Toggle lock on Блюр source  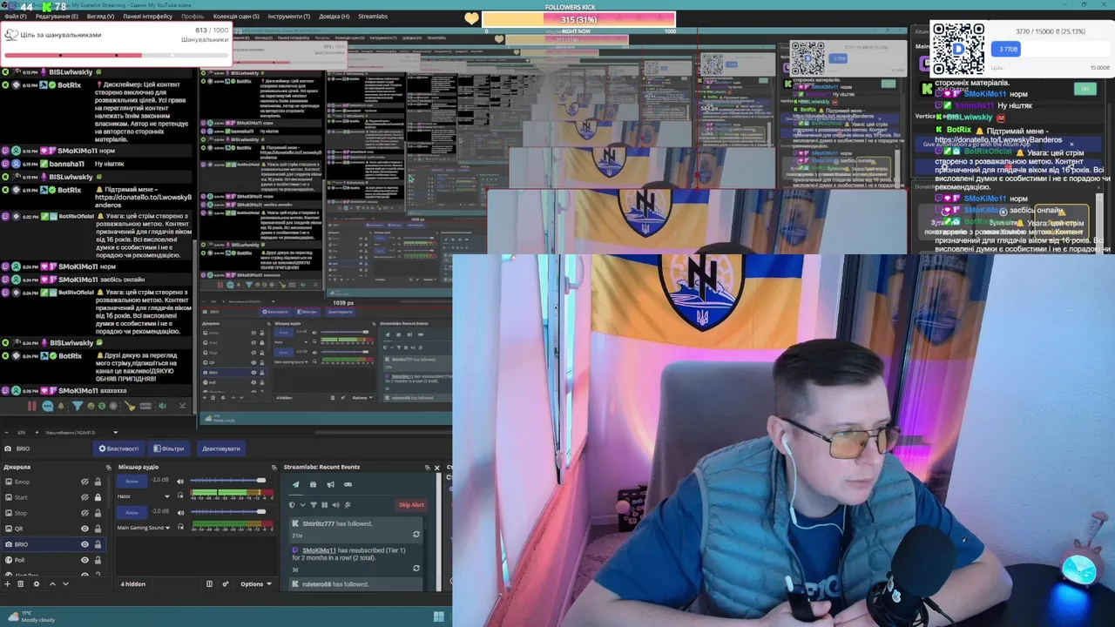point(98,482)
